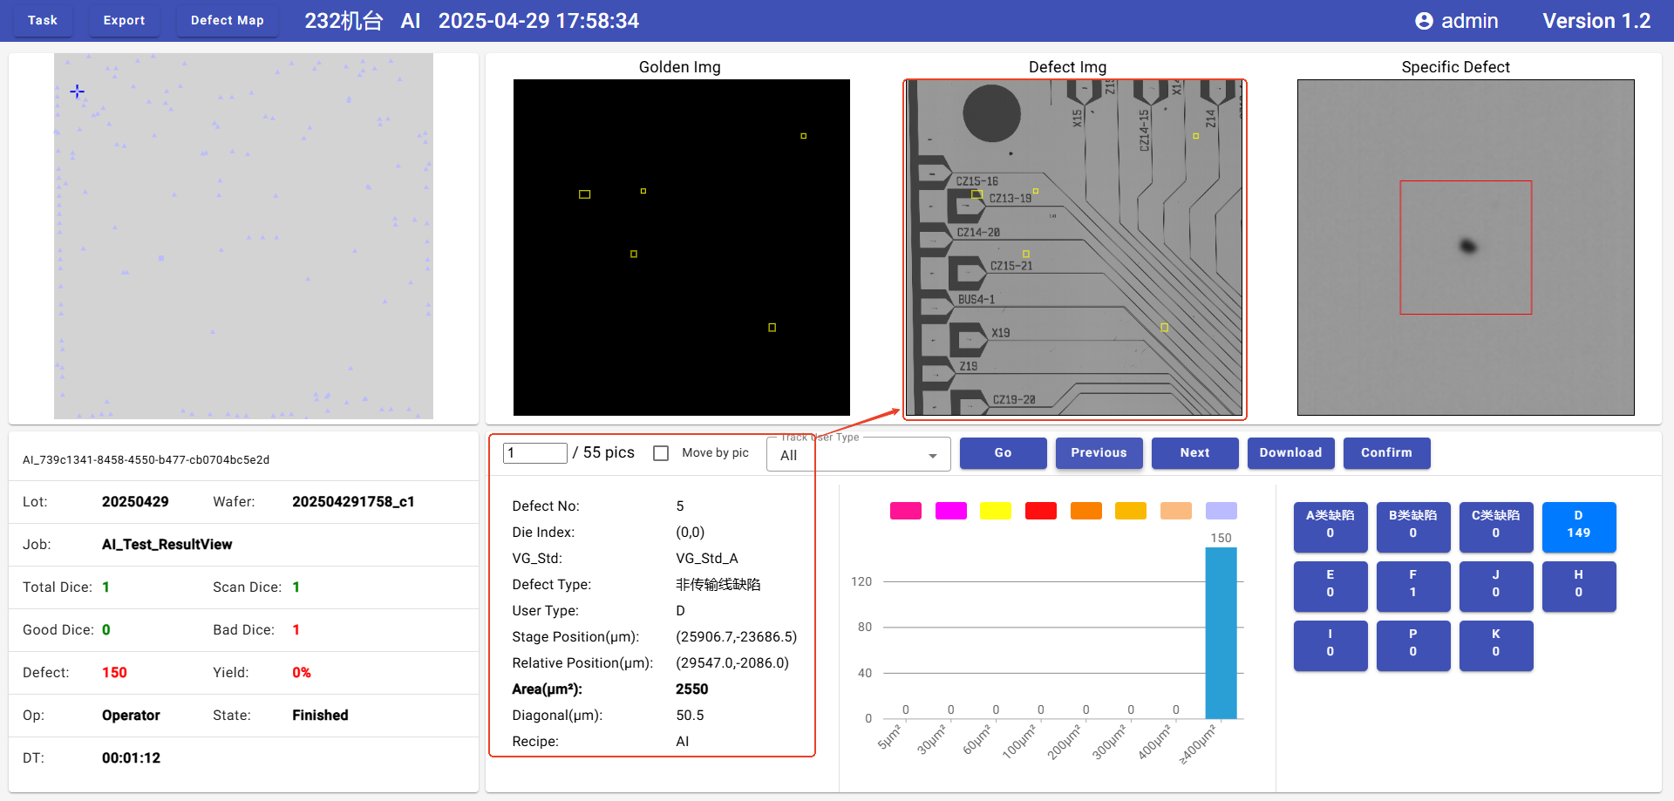Open the Defect Map view

227,20
